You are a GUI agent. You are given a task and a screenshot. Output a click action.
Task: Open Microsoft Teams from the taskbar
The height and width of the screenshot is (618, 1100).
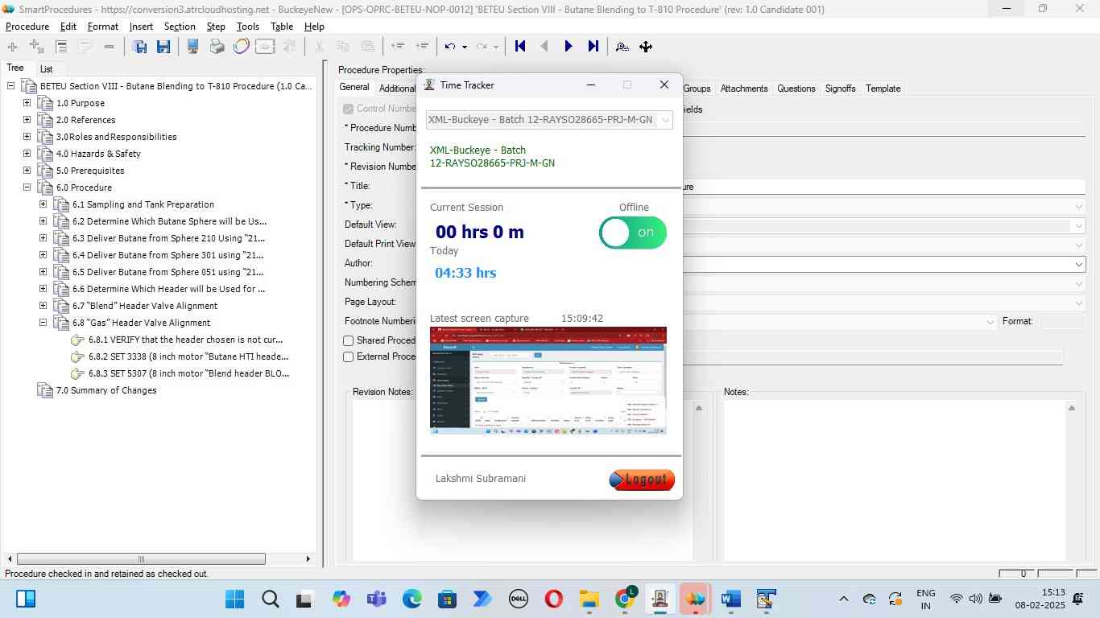pos(377,599)
